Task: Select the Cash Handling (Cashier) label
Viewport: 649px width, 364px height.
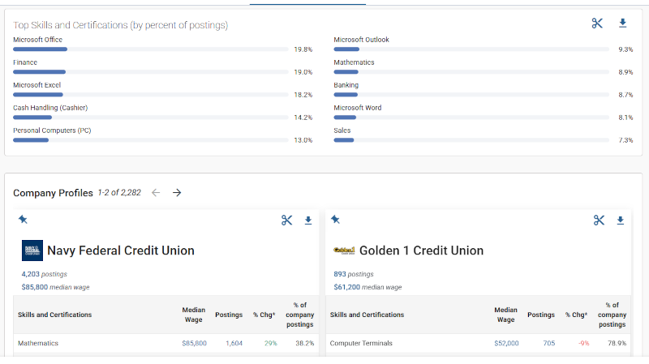Action: coord(50,108)
